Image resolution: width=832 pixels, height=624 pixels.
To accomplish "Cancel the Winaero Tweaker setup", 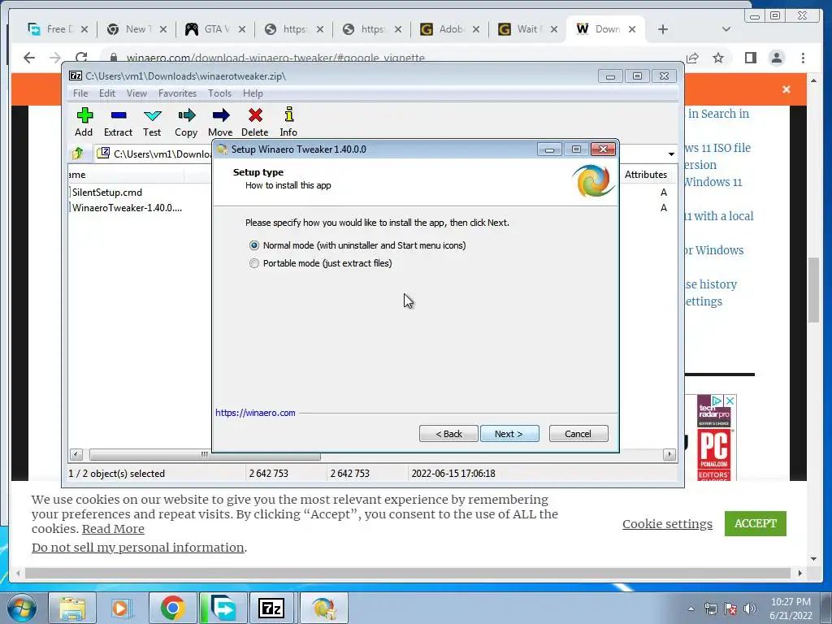I will [x=578, y=434].
